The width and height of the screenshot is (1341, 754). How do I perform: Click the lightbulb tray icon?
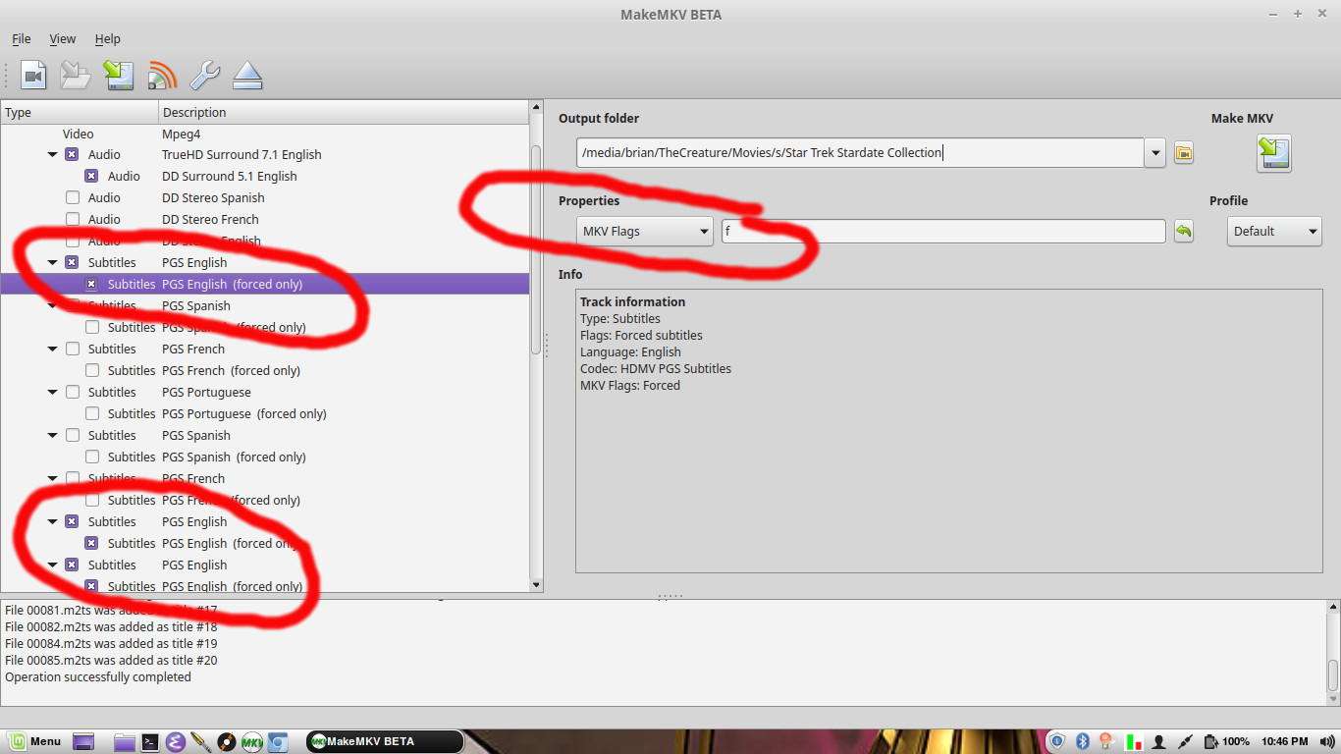(x=1106, y=741)
